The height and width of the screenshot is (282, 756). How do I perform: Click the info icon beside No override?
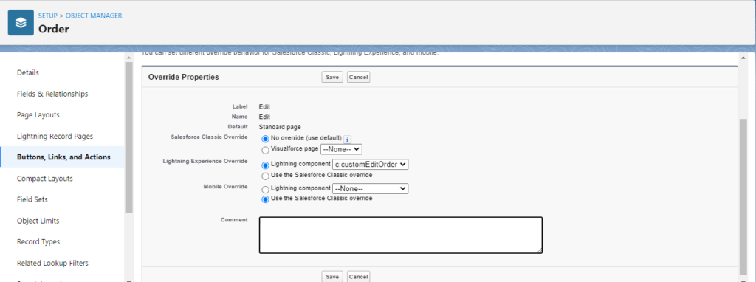[347, 139]
